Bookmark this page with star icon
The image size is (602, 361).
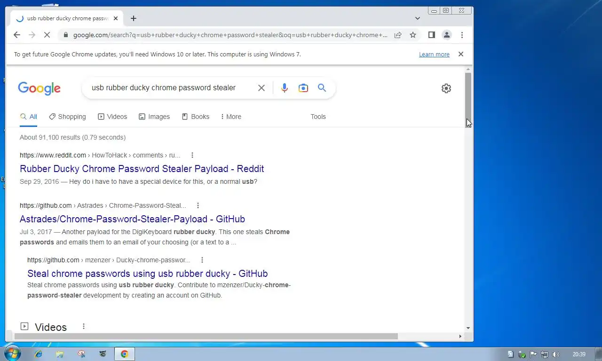[x=413, y=35]
